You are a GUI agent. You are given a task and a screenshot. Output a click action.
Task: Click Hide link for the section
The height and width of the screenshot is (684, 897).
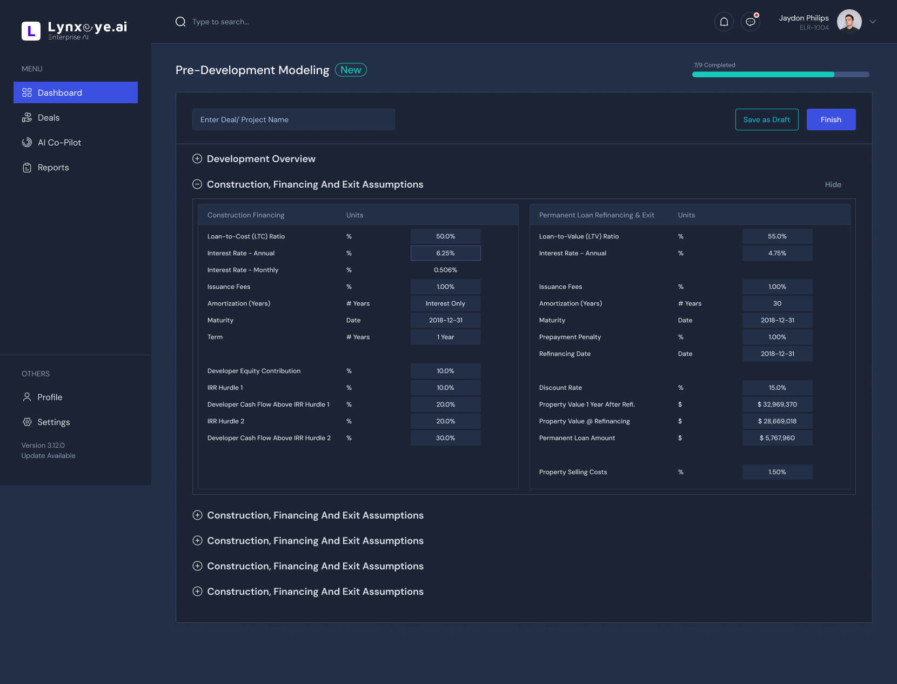click(x=833, y=184)
